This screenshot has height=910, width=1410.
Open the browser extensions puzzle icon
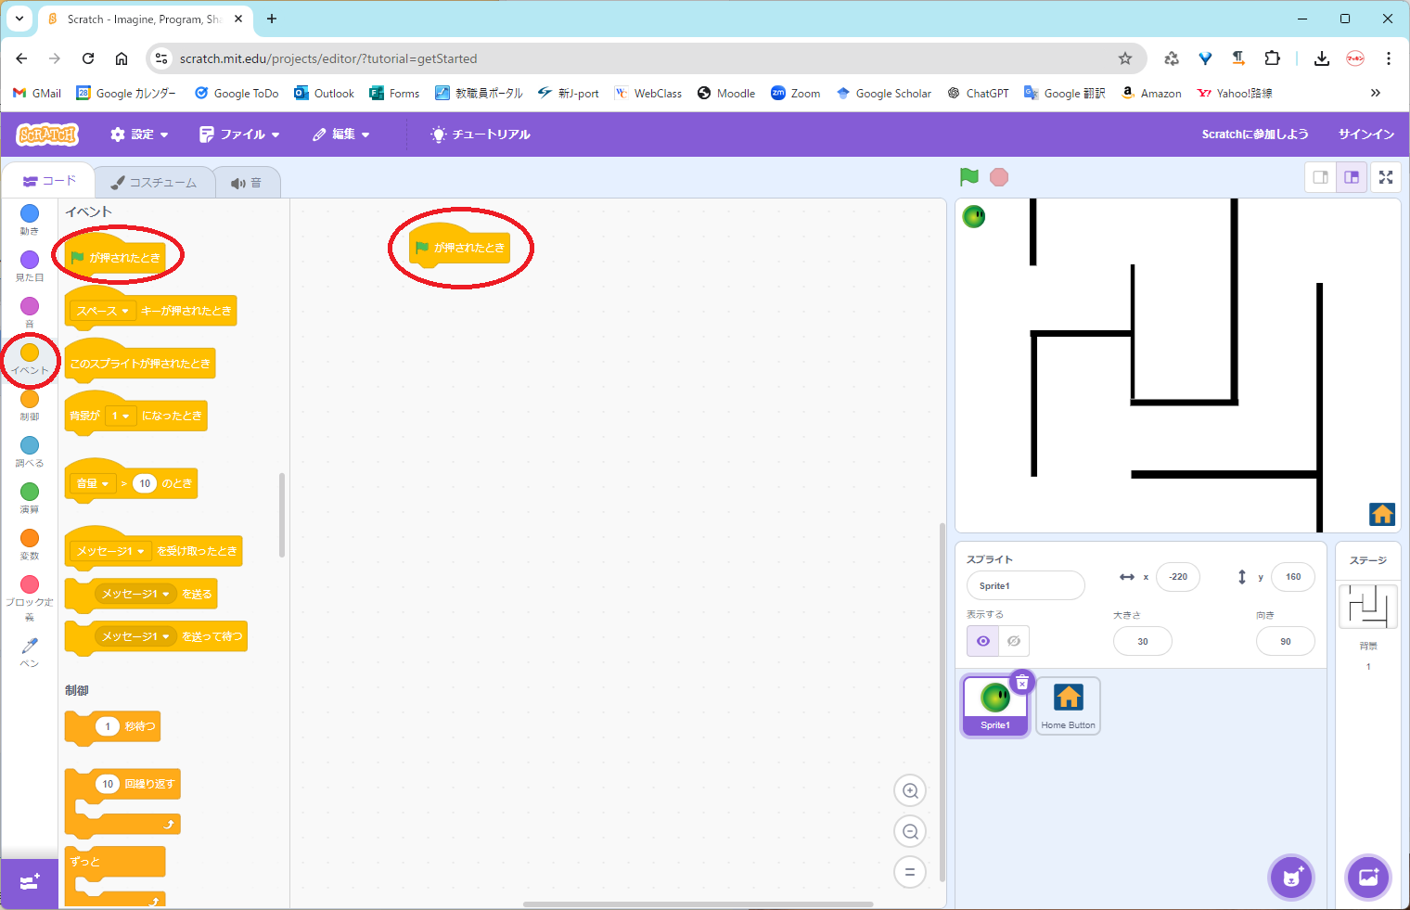1272,58
